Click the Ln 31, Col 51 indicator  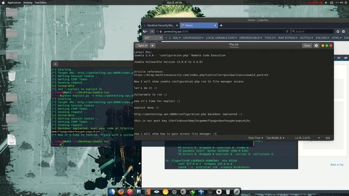pos(303,138)
